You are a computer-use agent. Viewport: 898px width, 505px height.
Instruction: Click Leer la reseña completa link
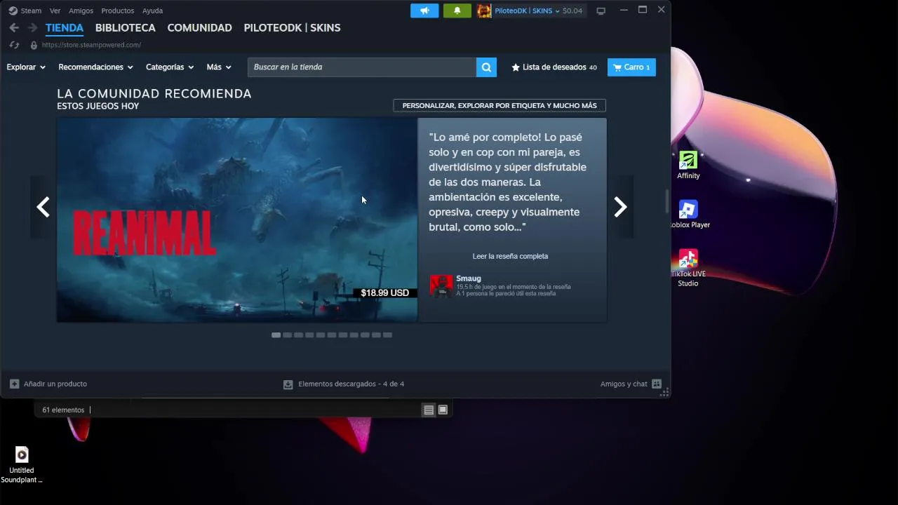click(x=510, y=256)
